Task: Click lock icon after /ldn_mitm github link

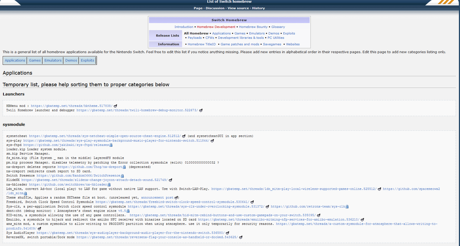Action: coord(25,193)
